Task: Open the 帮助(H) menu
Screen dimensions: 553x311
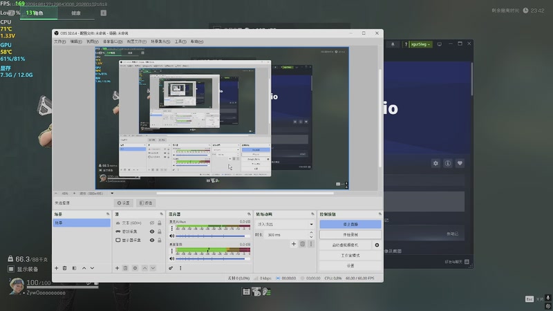Action: (x=197, y=41)
